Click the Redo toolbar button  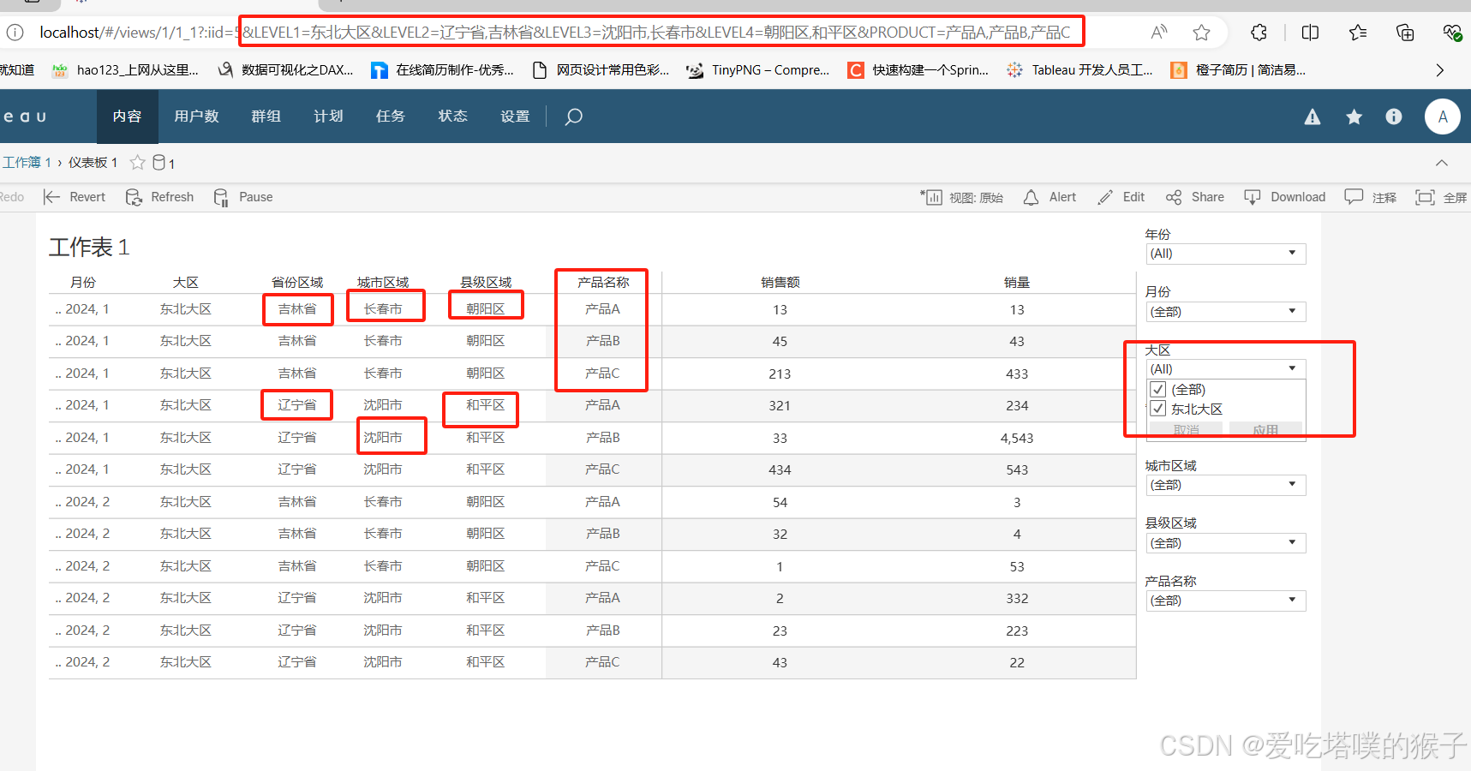point(12,197)
